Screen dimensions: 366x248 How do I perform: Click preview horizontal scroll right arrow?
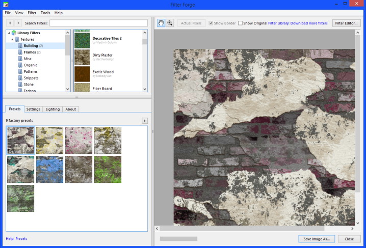pyautogui.click(x=352, y=229)
